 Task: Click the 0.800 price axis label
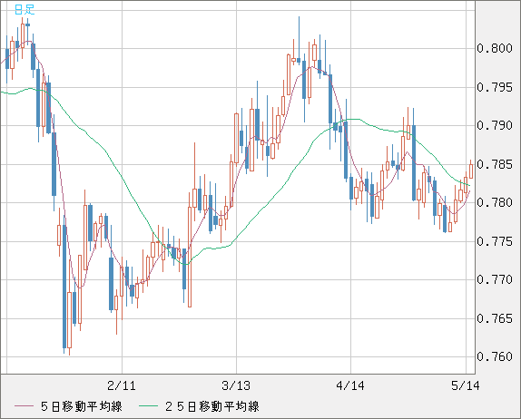495,48
